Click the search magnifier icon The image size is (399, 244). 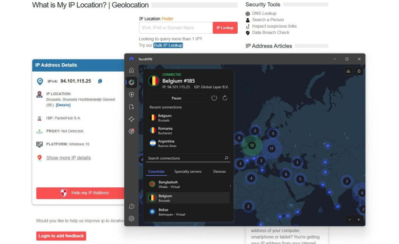tap(226, 158)
